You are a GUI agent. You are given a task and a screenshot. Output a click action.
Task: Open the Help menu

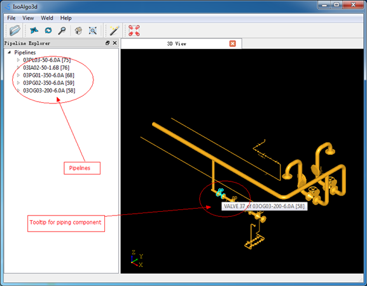(66, 18)
